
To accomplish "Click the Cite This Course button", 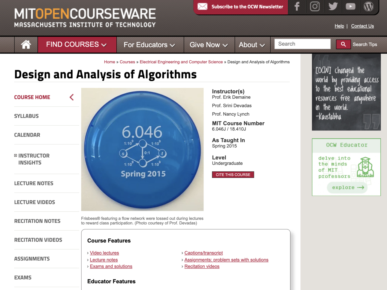I will (x=233, y=175).
